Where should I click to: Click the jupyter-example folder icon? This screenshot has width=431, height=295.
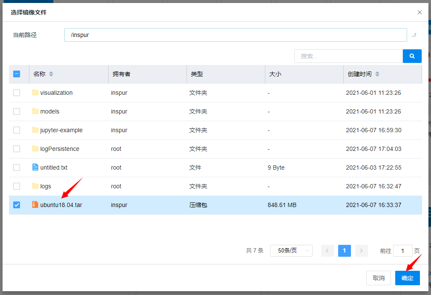tap(35, 130)
